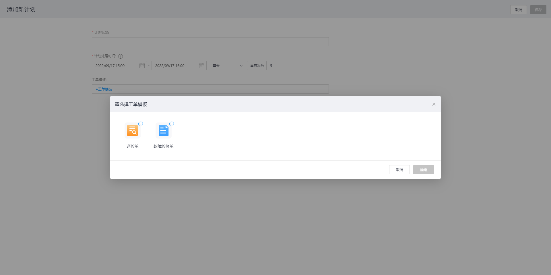Click the +工单模板 link
551x275 pixels.
click(x=104, y=89)
